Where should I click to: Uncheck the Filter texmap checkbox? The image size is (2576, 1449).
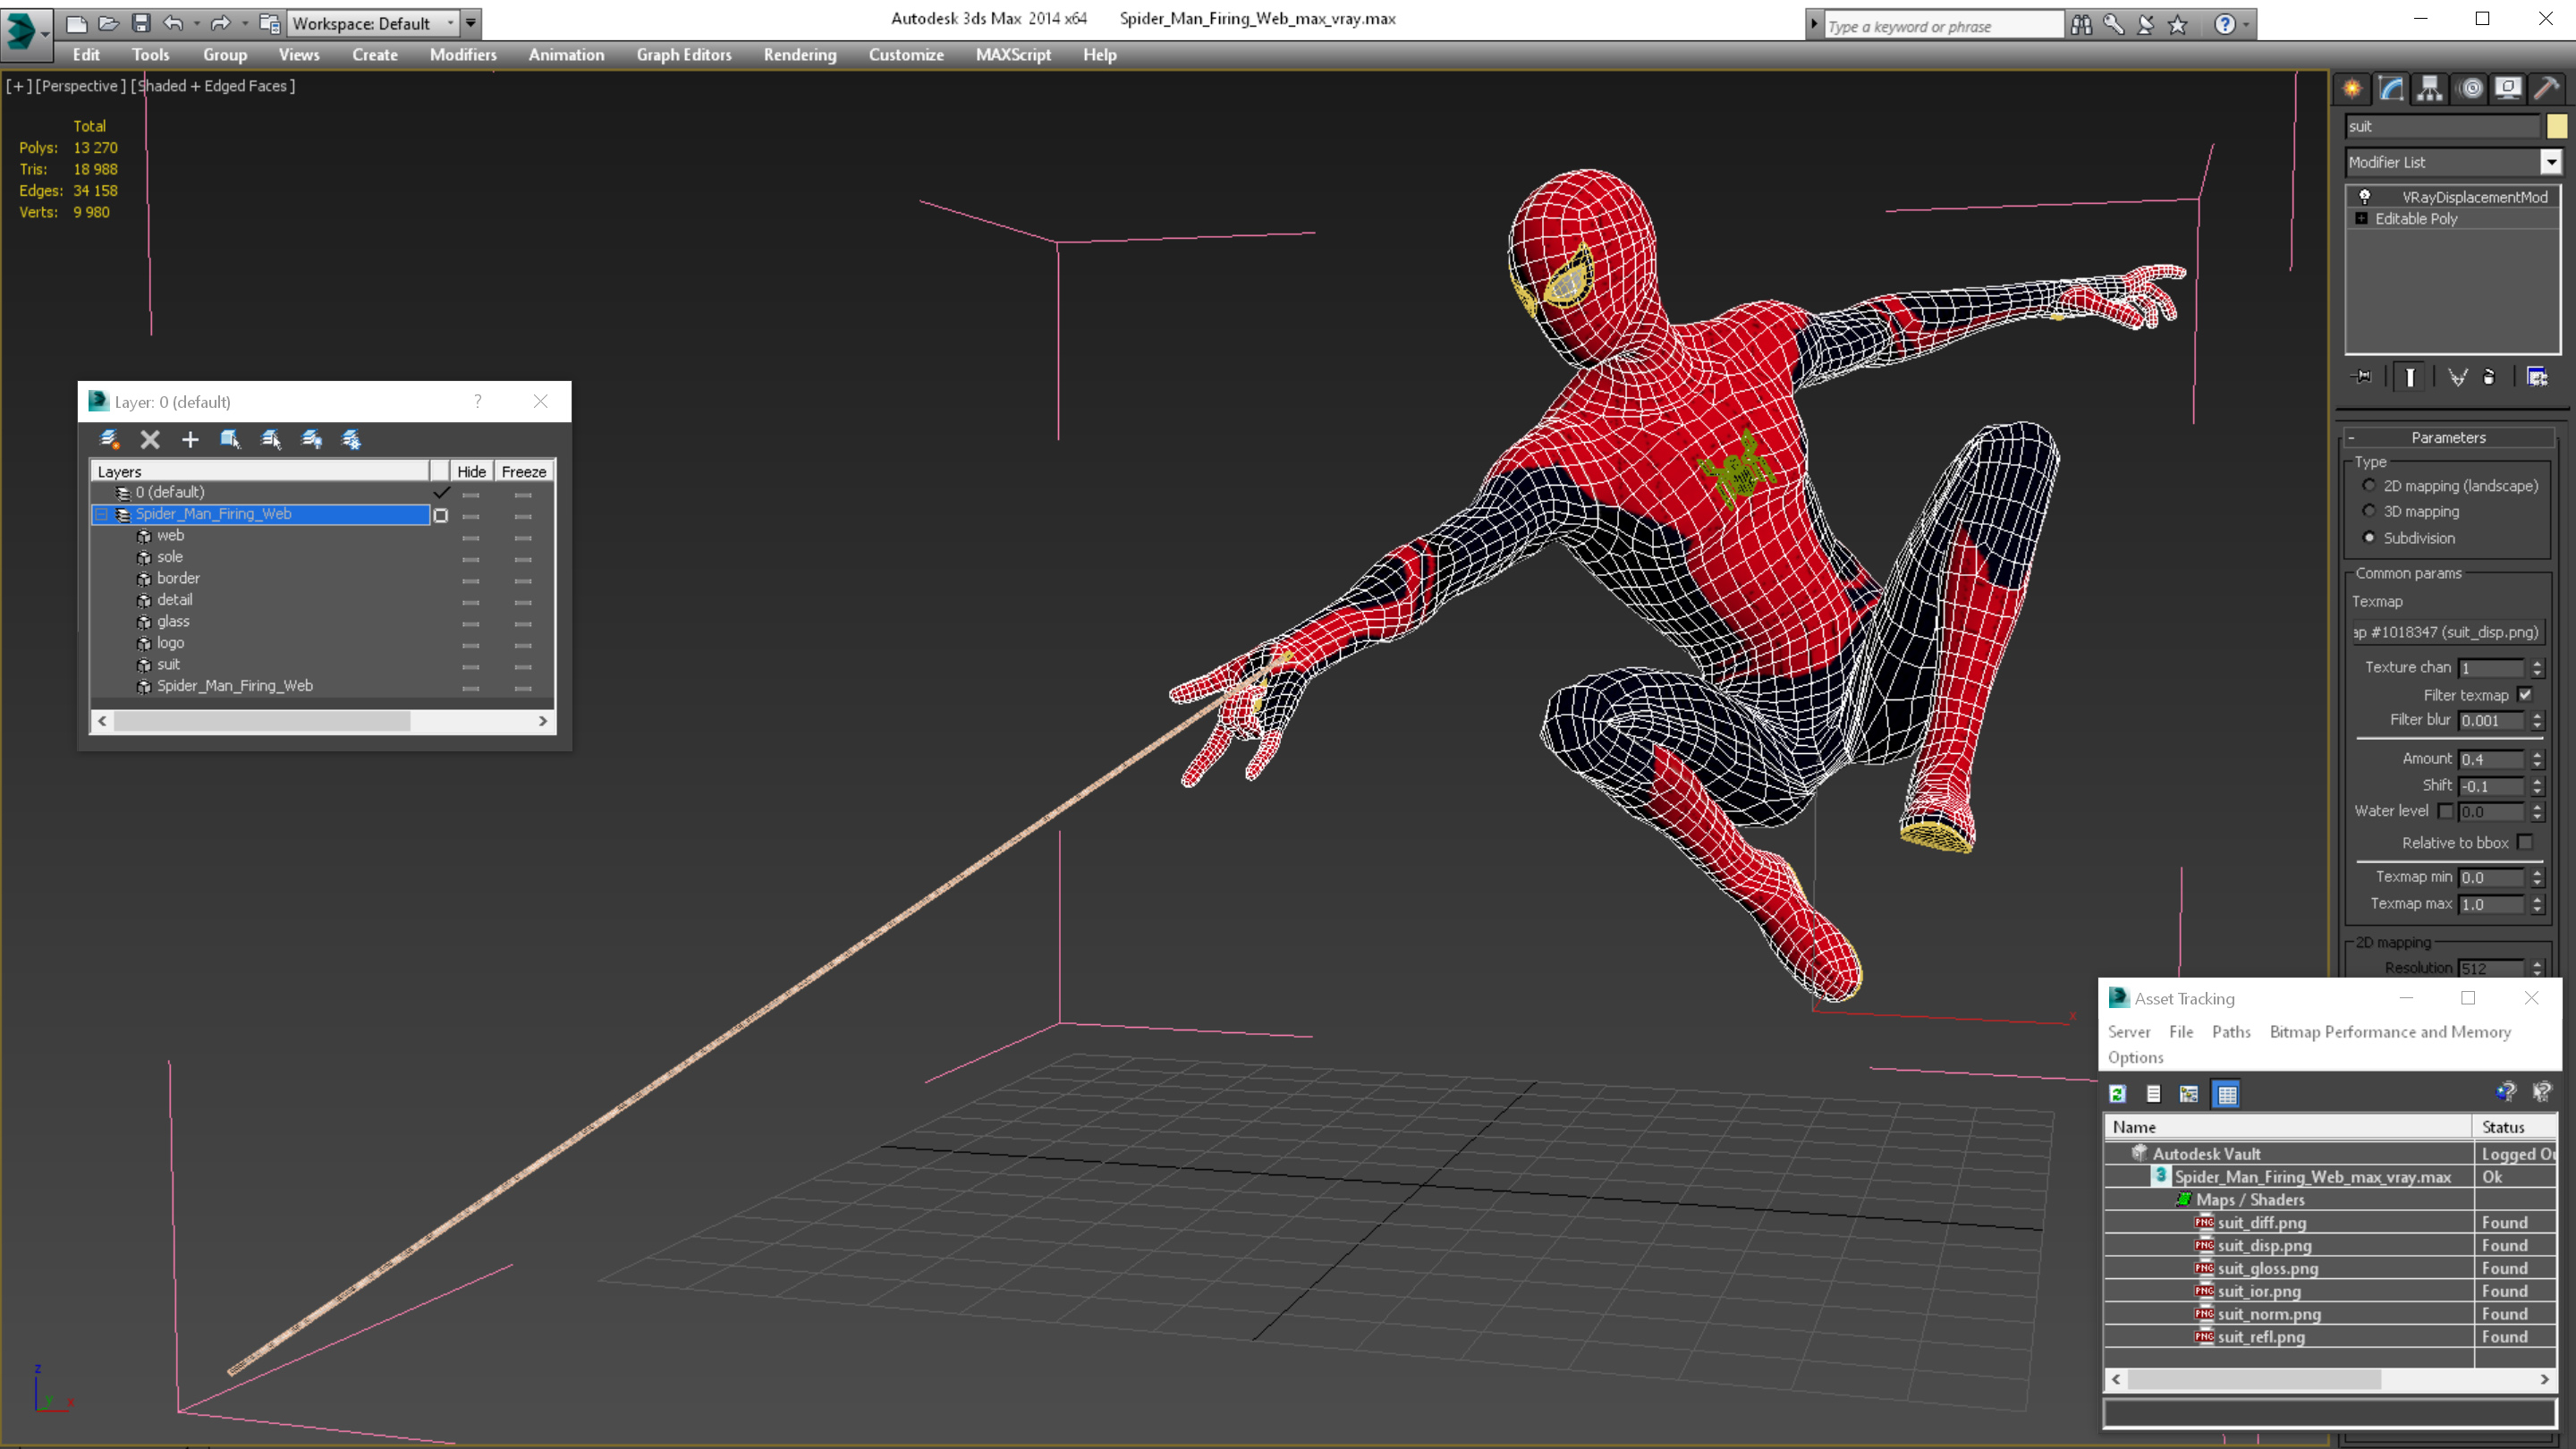[2525, 695]
